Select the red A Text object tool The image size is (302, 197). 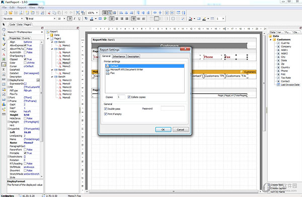click(4, 55)
